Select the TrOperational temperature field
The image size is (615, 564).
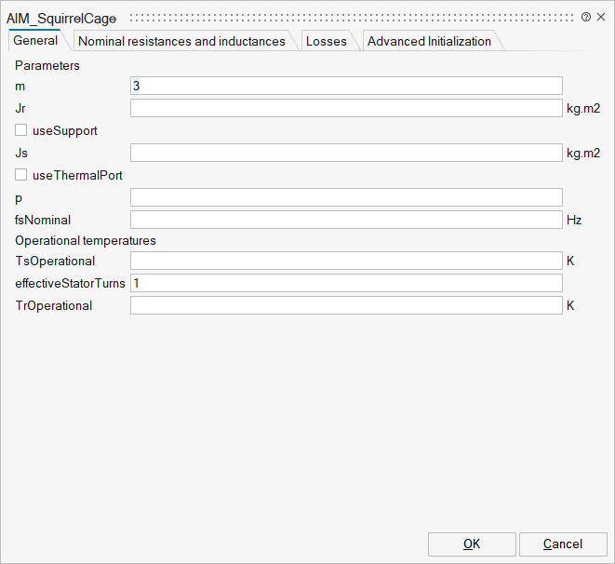point(346,305)
